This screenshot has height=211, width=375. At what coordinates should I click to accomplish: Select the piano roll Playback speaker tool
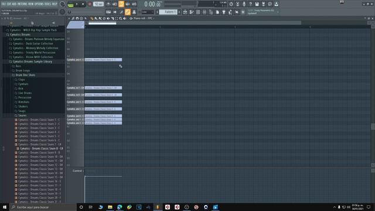[125, 18]
